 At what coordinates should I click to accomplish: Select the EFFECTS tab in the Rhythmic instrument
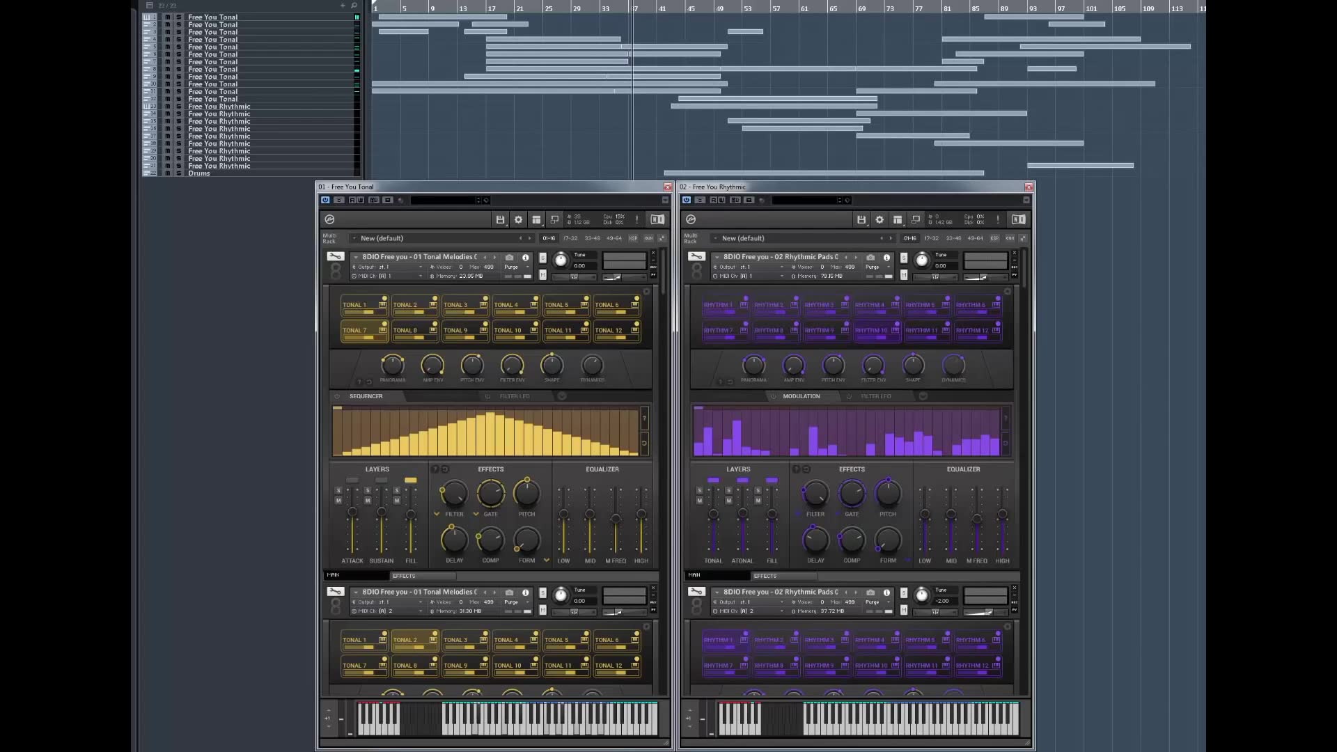[x=765, y=576]
